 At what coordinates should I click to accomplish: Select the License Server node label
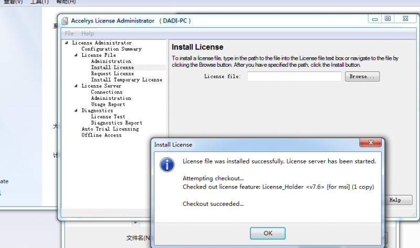101,86
